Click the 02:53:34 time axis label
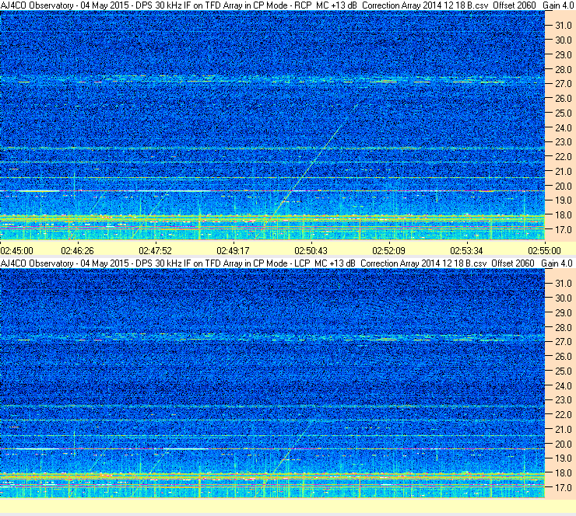 (x=466, y=251)
